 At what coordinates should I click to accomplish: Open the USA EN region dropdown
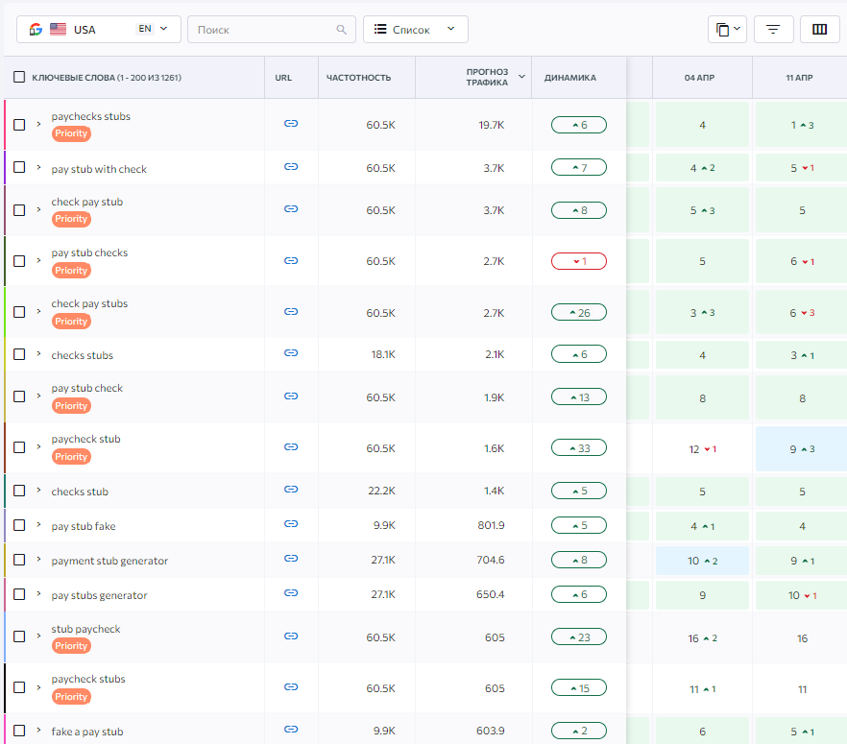tap(98, 29)
